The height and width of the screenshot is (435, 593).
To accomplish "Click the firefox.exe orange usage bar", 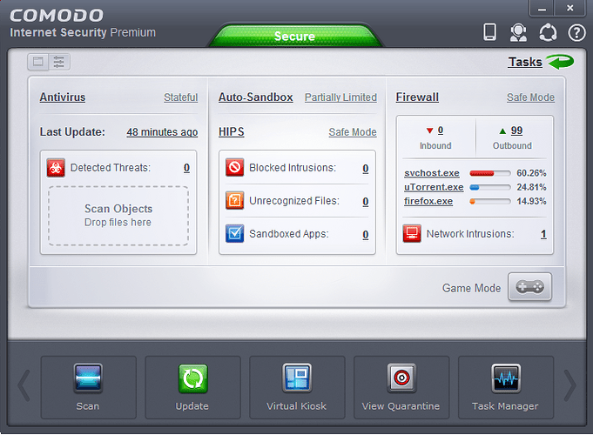I will [490, 201].
